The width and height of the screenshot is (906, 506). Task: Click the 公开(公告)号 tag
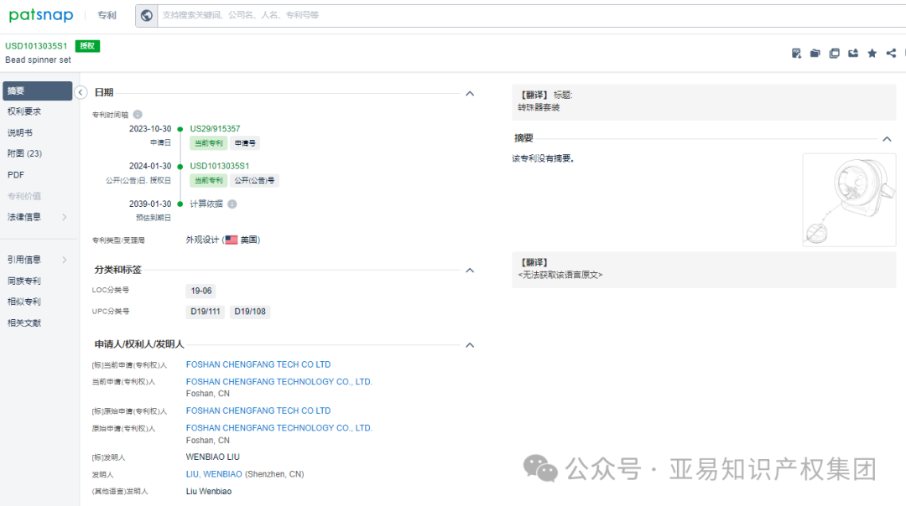click(x=254, y=181)
